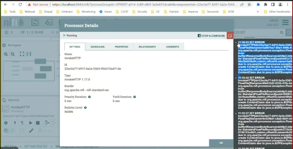The width and height of the screenshot is (293, 149).
Task: Open Other bookmarks folder
Action: pos(277,11)
